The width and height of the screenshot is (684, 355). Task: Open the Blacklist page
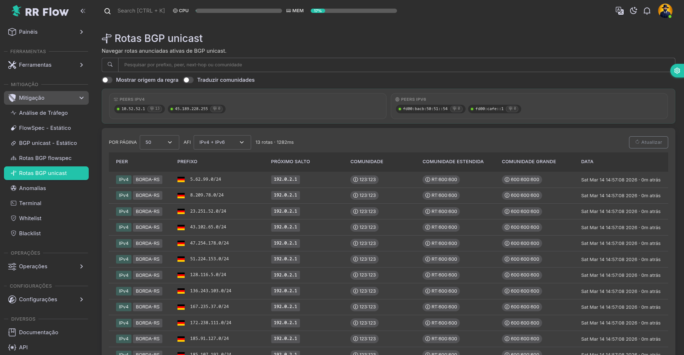[x=30, y=233]
